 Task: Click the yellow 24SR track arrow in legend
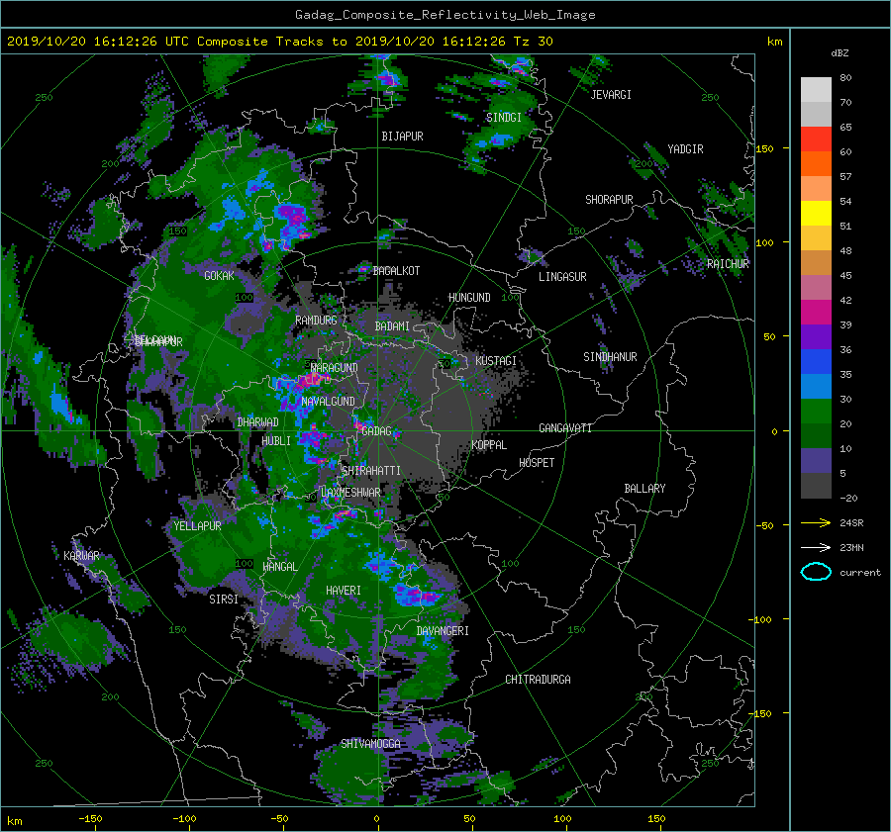pyautogui.click(x=816, y=522)
